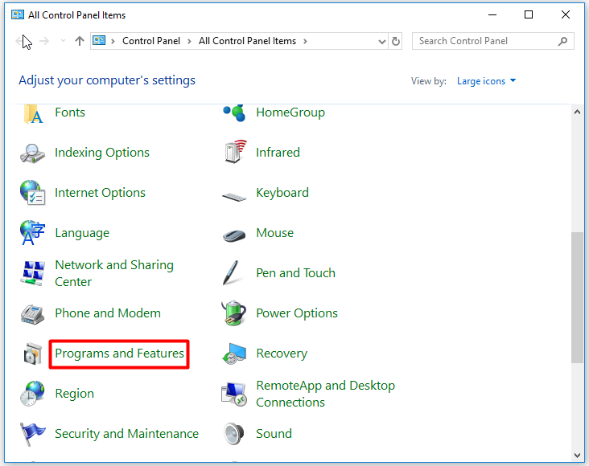Open Security and Maintenance link
Image resolution: width=589 pixels, height=466 pixels.
pos(126,434)
